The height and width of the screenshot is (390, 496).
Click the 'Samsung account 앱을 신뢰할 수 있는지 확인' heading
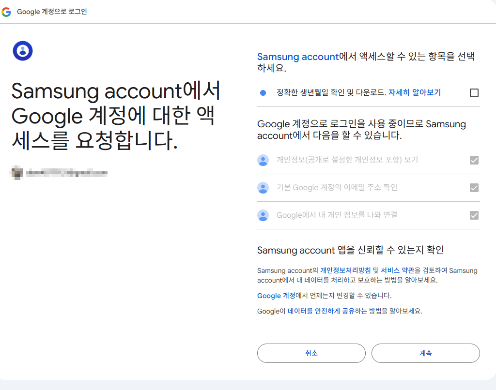[351, 250]
